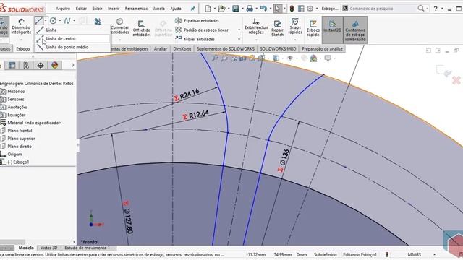Click Espelhar entidades
The height and width of the screenshot is (260, 463).
(x=197, y=21)
